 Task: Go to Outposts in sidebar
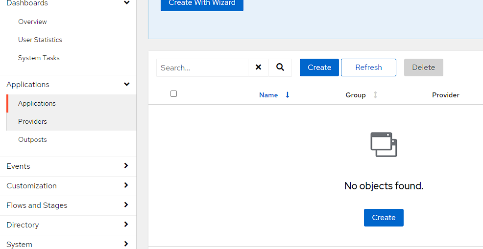(32, 139)
